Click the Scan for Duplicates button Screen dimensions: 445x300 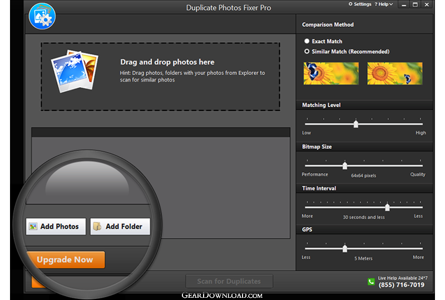click(229, 281)
